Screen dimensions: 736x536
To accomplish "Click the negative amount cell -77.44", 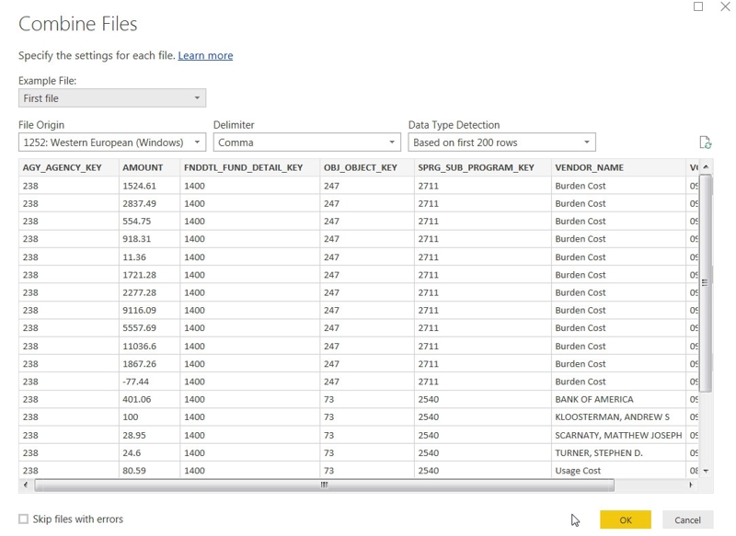I will [x=149, y=382].
